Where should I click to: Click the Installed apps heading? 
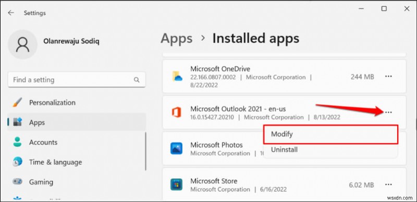click(255, 38)
